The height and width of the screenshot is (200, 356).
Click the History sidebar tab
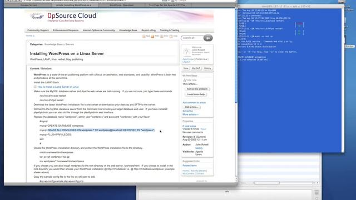[x=207, y=68]
